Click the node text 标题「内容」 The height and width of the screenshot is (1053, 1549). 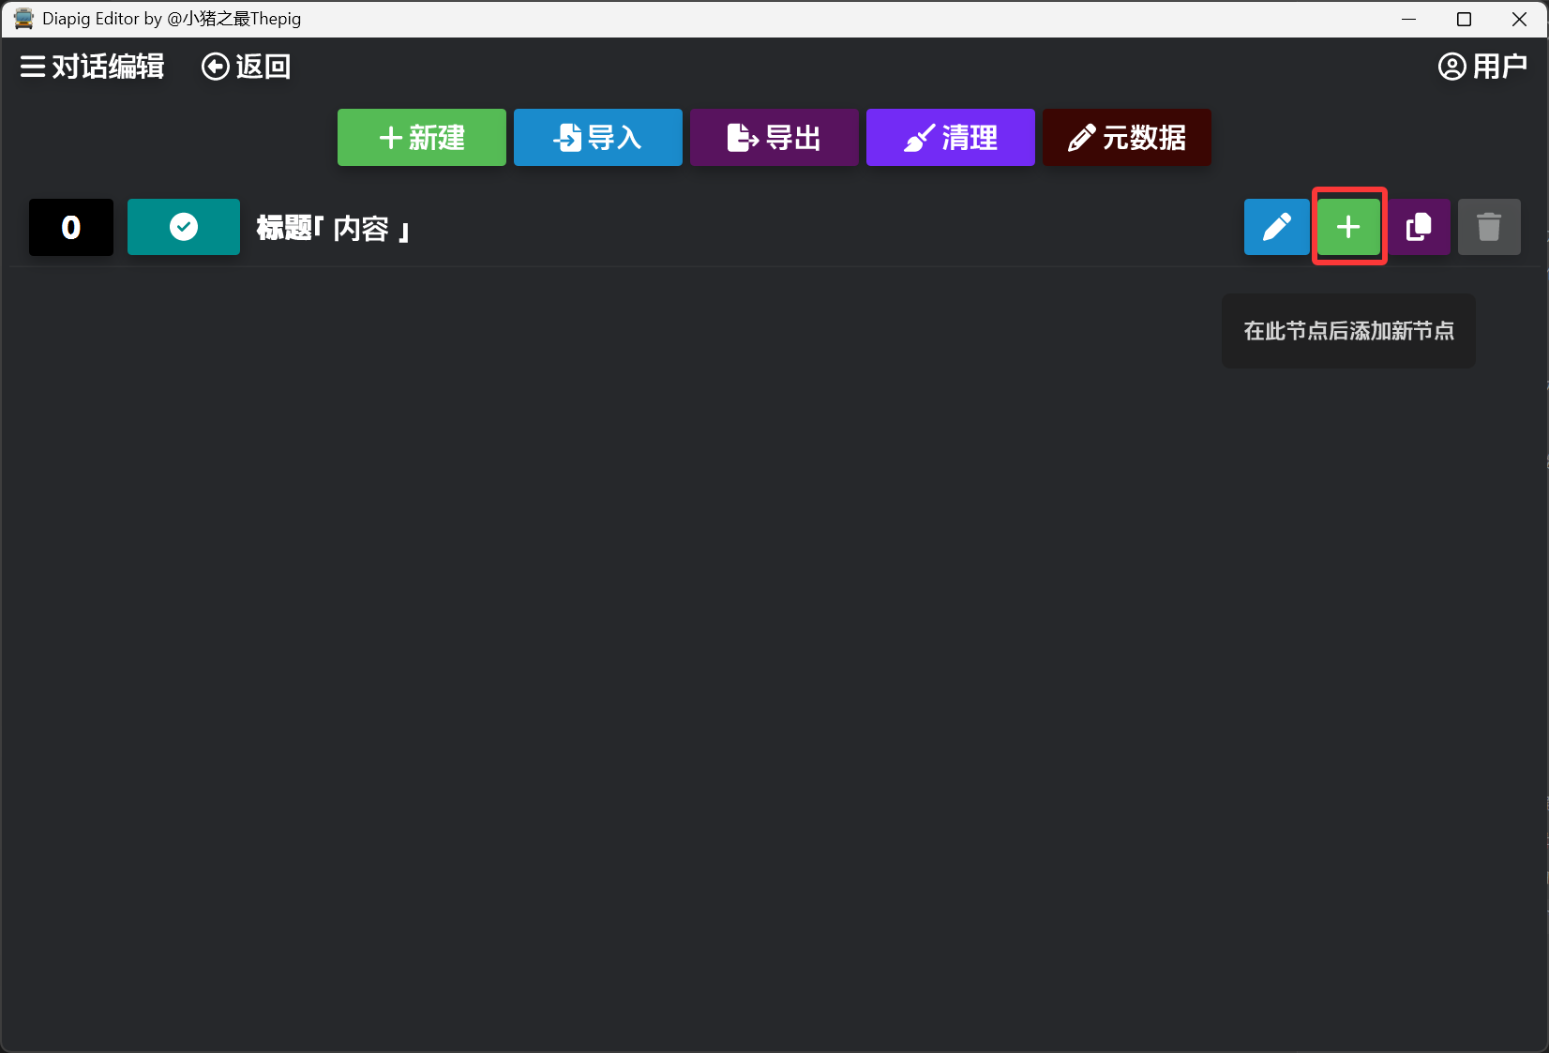tap(333, 228)
